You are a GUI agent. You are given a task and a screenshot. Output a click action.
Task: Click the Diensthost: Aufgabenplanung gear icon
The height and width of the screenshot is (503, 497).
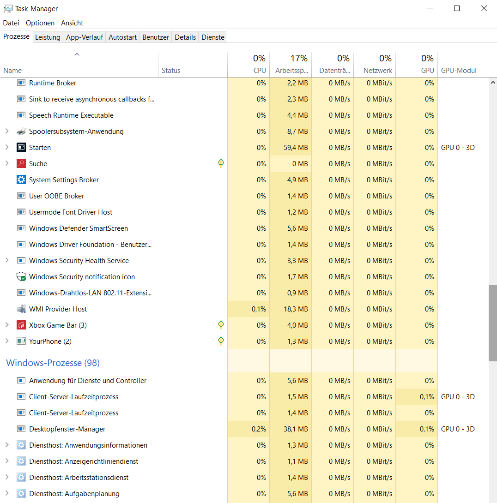[21, 493]
